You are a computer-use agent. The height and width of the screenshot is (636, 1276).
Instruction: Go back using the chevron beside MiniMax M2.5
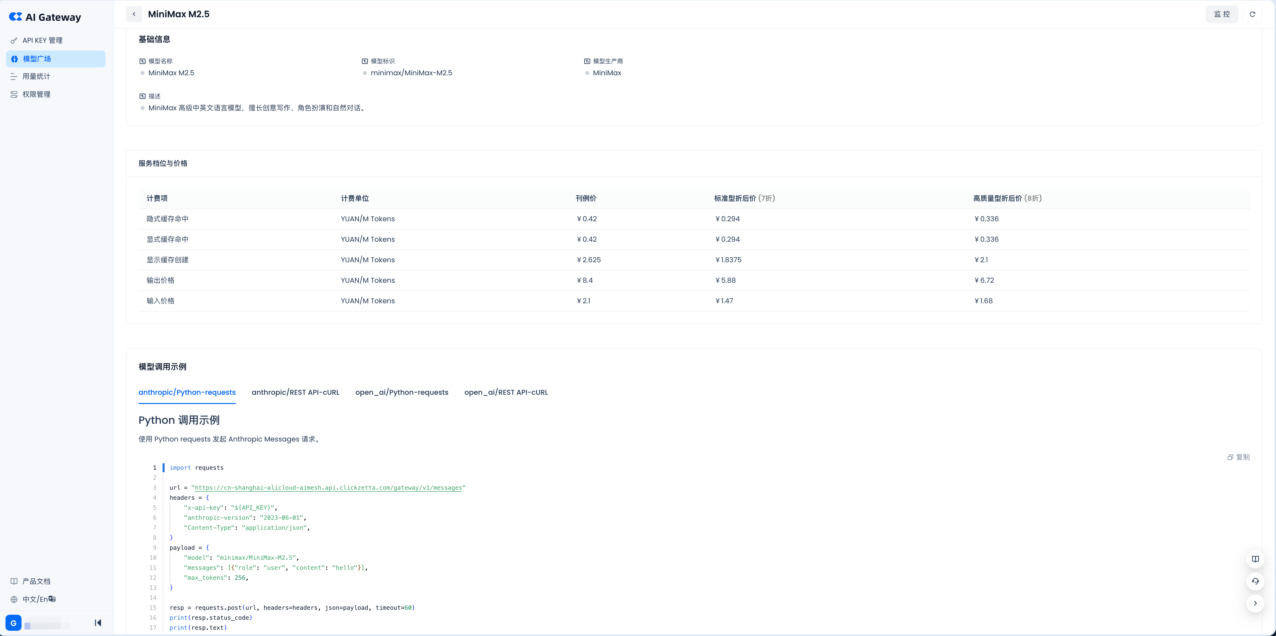tap(134, 14)
